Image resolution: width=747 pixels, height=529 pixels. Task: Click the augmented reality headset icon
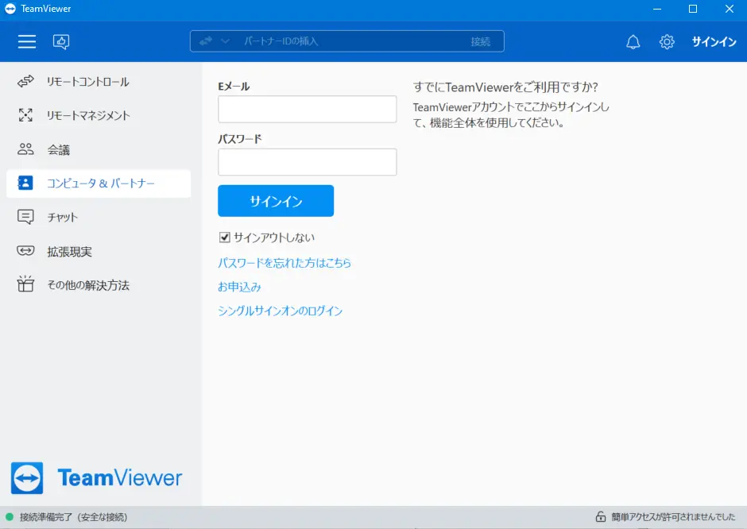25,250
